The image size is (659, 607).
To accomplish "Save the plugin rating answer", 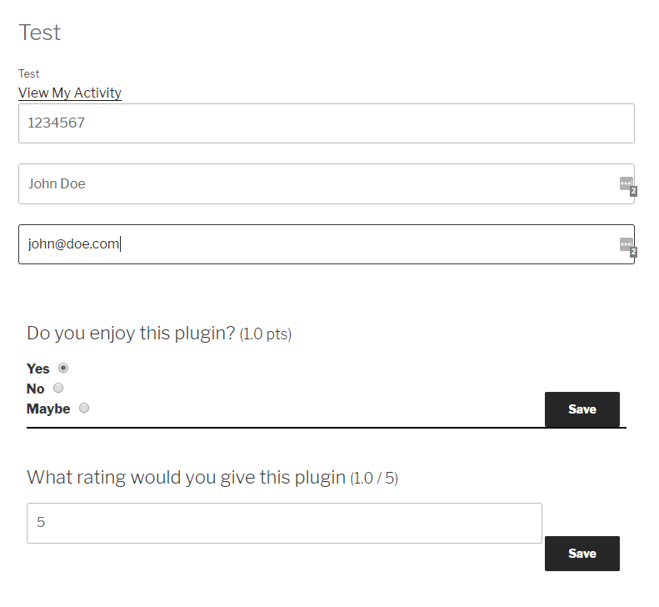I will point(582,554).
